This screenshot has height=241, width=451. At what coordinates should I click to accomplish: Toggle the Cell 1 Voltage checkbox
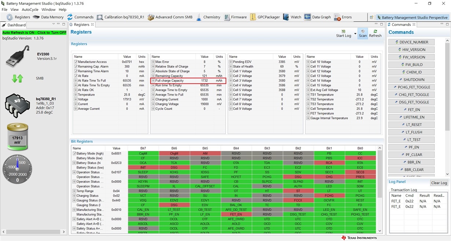click(231, 71)
